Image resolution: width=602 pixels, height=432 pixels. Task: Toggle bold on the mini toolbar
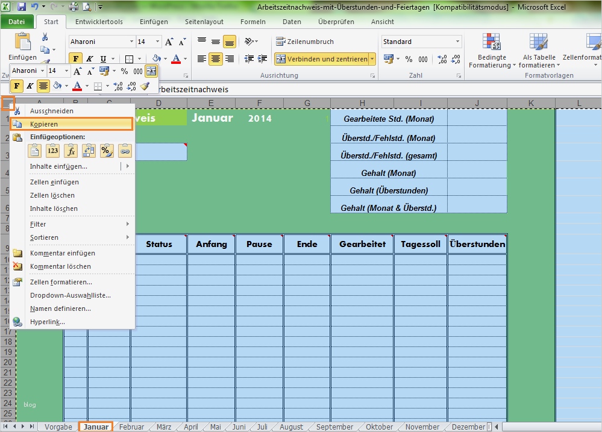pos(16,86)
